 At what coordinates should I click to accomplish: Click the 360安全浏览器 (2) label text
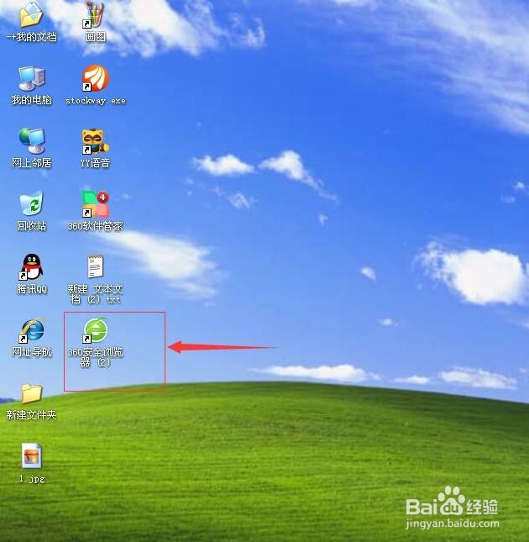point(95,357)
